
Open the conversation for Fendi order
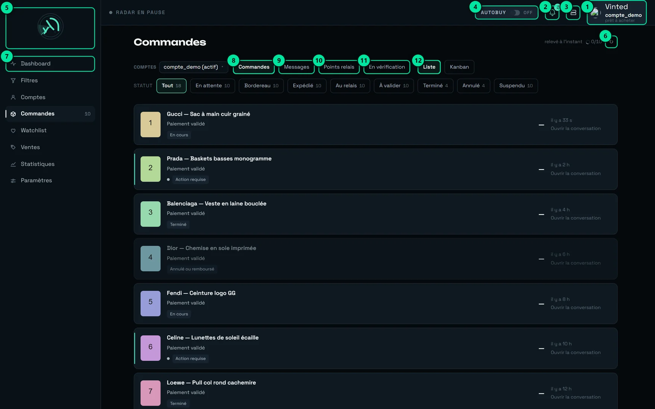(576, 308)
